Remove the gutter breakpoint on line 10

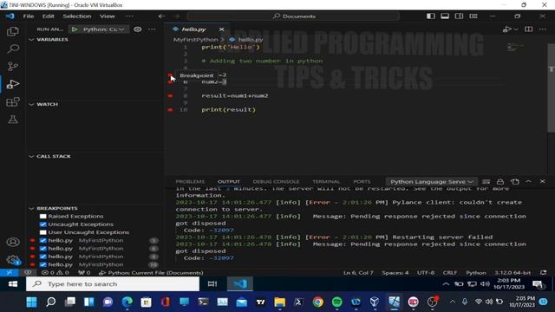170,110
